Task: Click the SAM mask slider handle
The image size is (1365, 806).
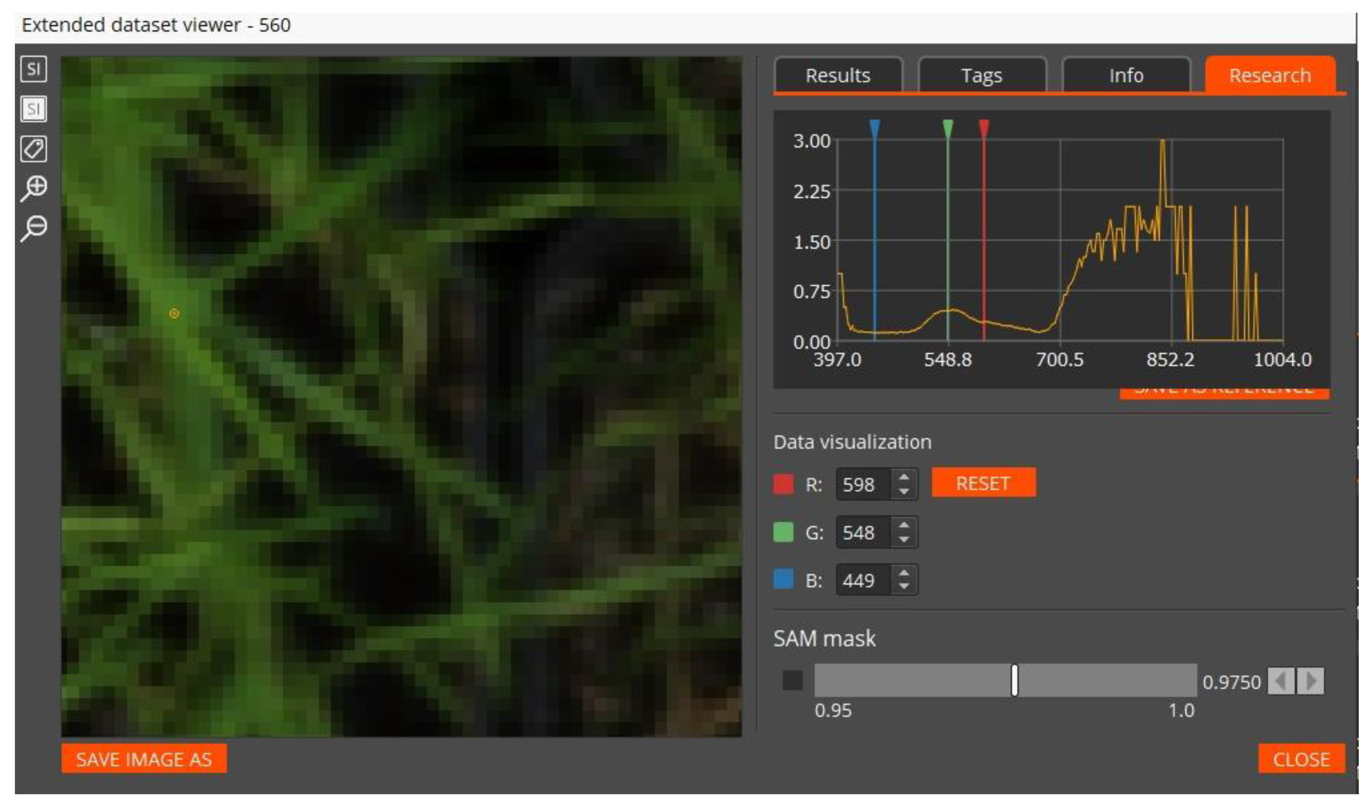Action: click(x=1014, y=680)
